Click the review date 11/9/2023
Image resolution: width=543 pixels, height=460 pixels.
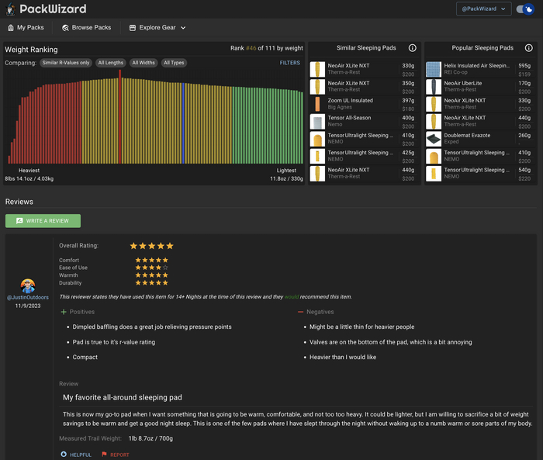coord(28,306)
